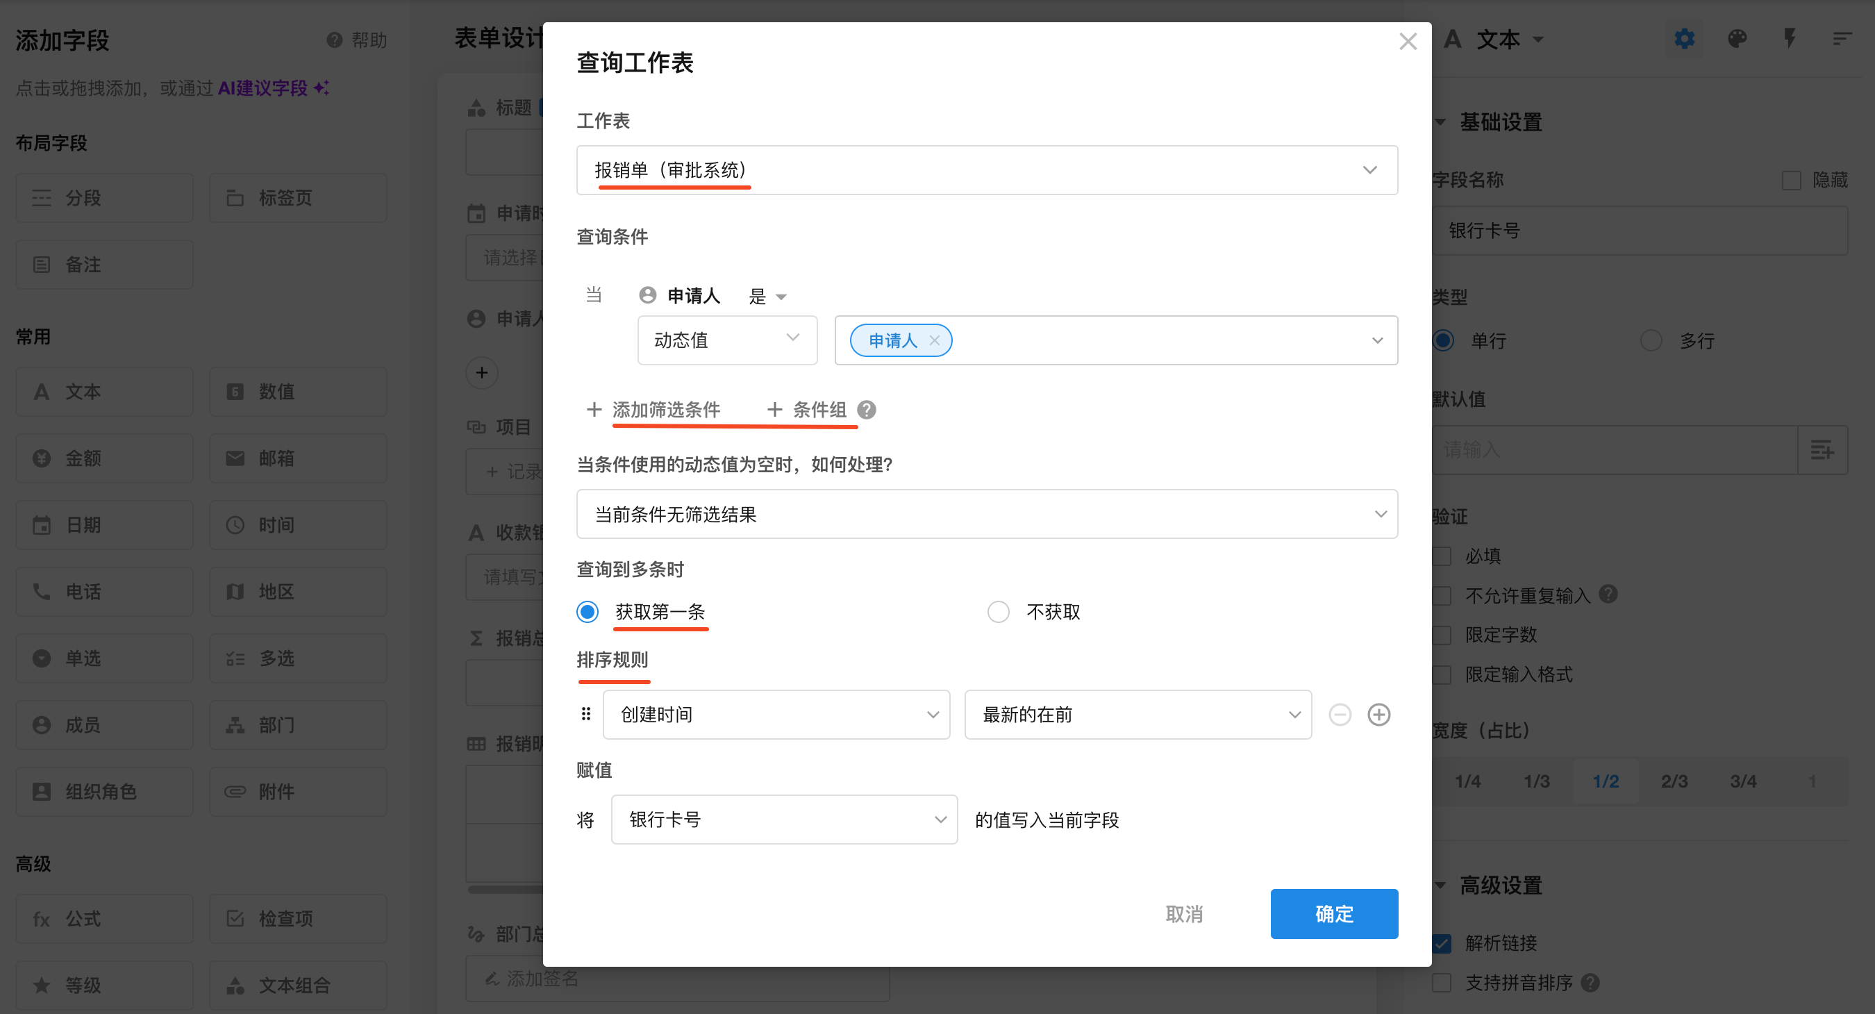The image size is (1875, 1014).
Task: Click 添加筛选条件 to add a filter
Action: [653, 410]
